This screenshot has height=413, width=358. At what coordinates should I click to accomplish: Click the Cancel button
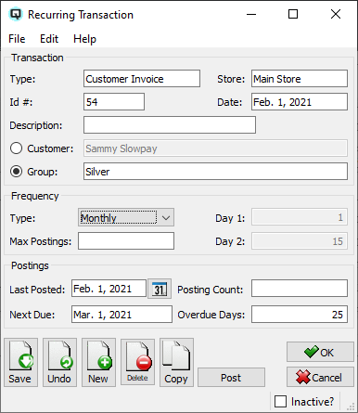pyautogui.click(x=320, y=377)
